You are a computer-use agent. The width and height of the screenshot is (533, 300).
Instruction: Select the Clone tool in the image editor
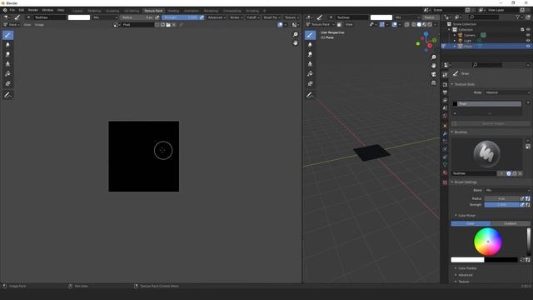point(7,64)
